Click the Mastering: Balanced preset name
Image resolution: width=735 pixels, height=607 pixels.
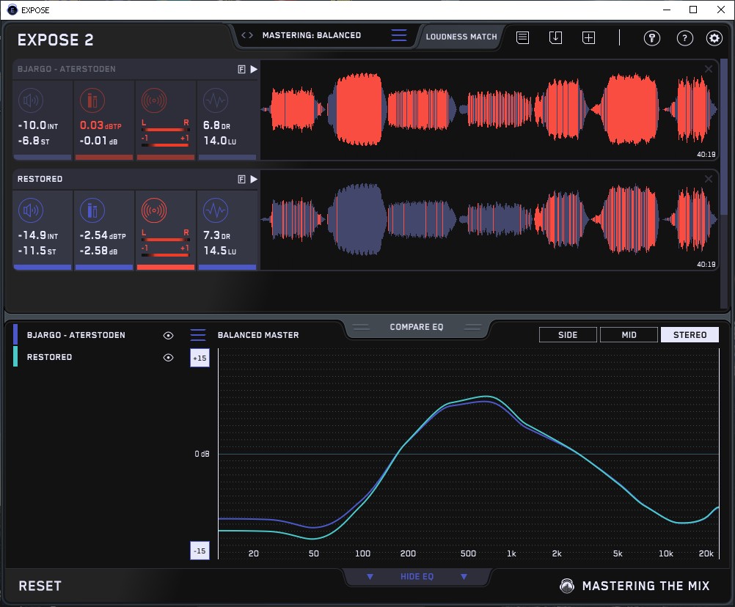pyautogui.click(x=311, y=35)
